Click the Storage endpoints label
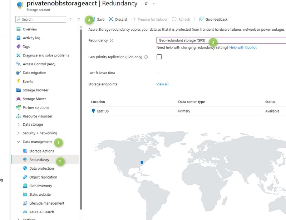286x220 pixels. 103,84
